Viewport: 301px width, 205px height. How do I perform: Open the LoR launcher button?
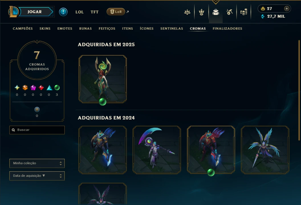tap(116, 12)
